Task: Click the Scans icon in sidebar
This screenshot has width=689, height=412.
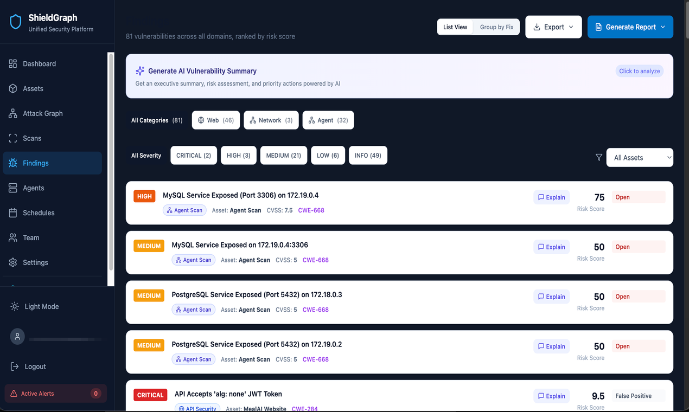Action: (x=12, y=138)
